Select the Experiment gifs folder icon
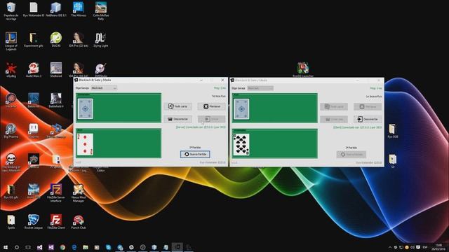449x252 pixels. [x=34, y=40]
